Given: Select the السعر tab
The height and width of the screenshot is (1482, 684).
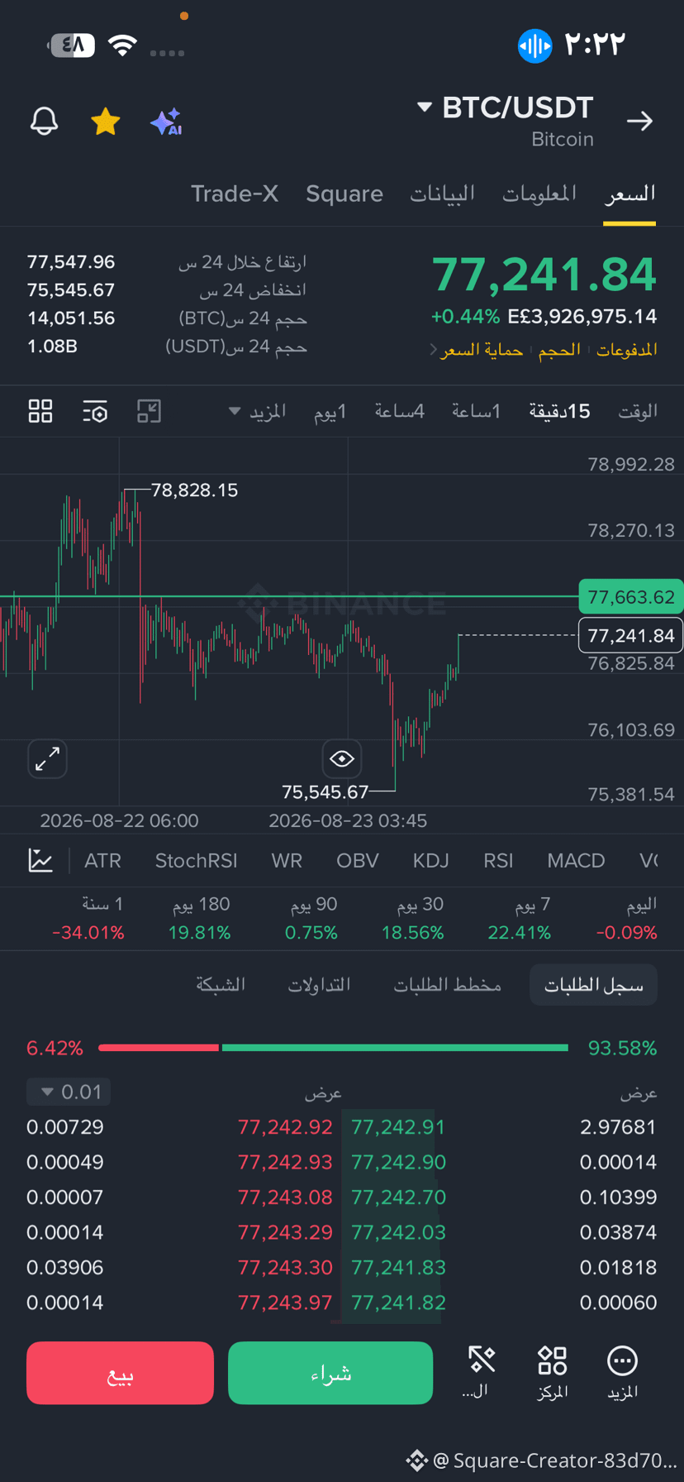Looking at the screenshot, I should (629, 194).
